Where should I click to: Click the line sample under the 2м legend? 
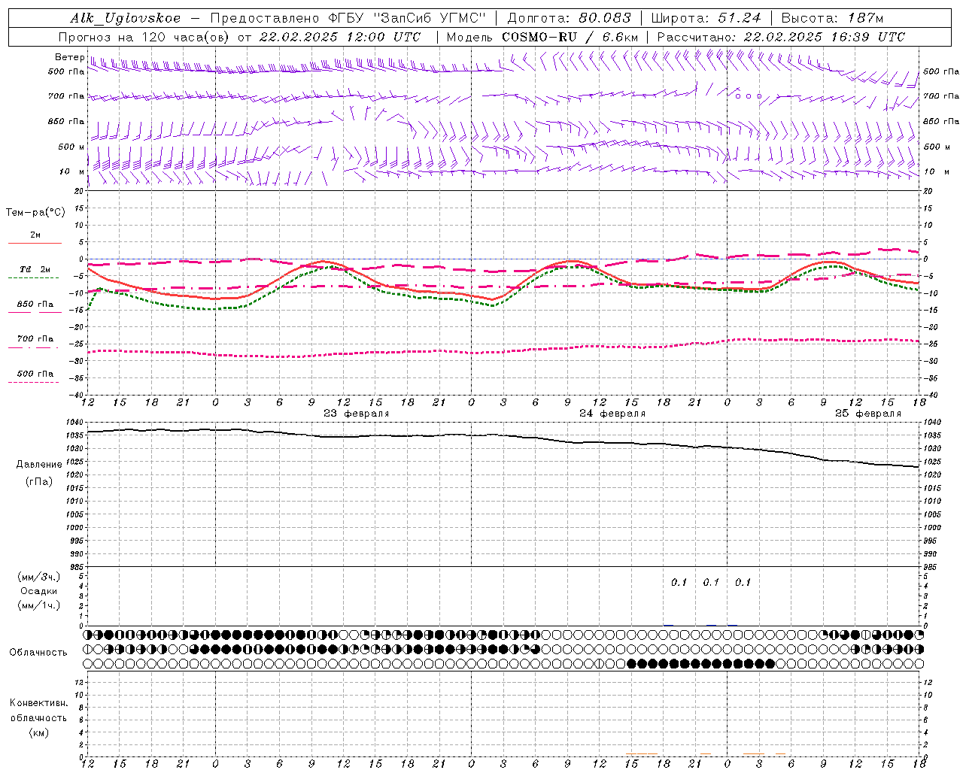point(35,243)
